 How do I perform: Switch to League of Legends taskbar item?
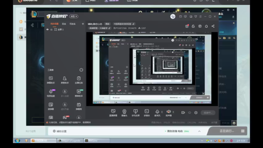[x=70, y=141]
